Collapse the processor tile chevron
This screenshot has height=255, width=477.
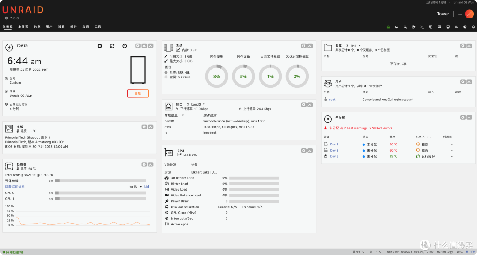click(x=151, y=164)
